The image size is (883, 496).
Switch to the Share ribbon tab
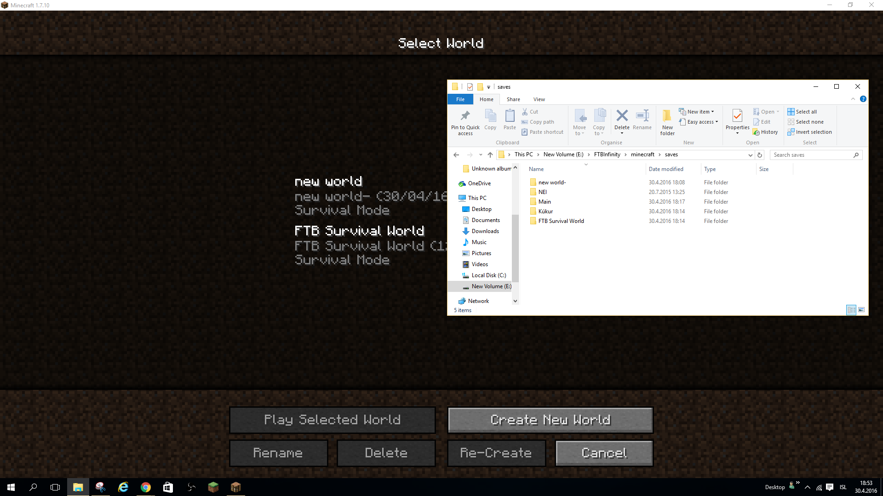(x=513, y=99)
